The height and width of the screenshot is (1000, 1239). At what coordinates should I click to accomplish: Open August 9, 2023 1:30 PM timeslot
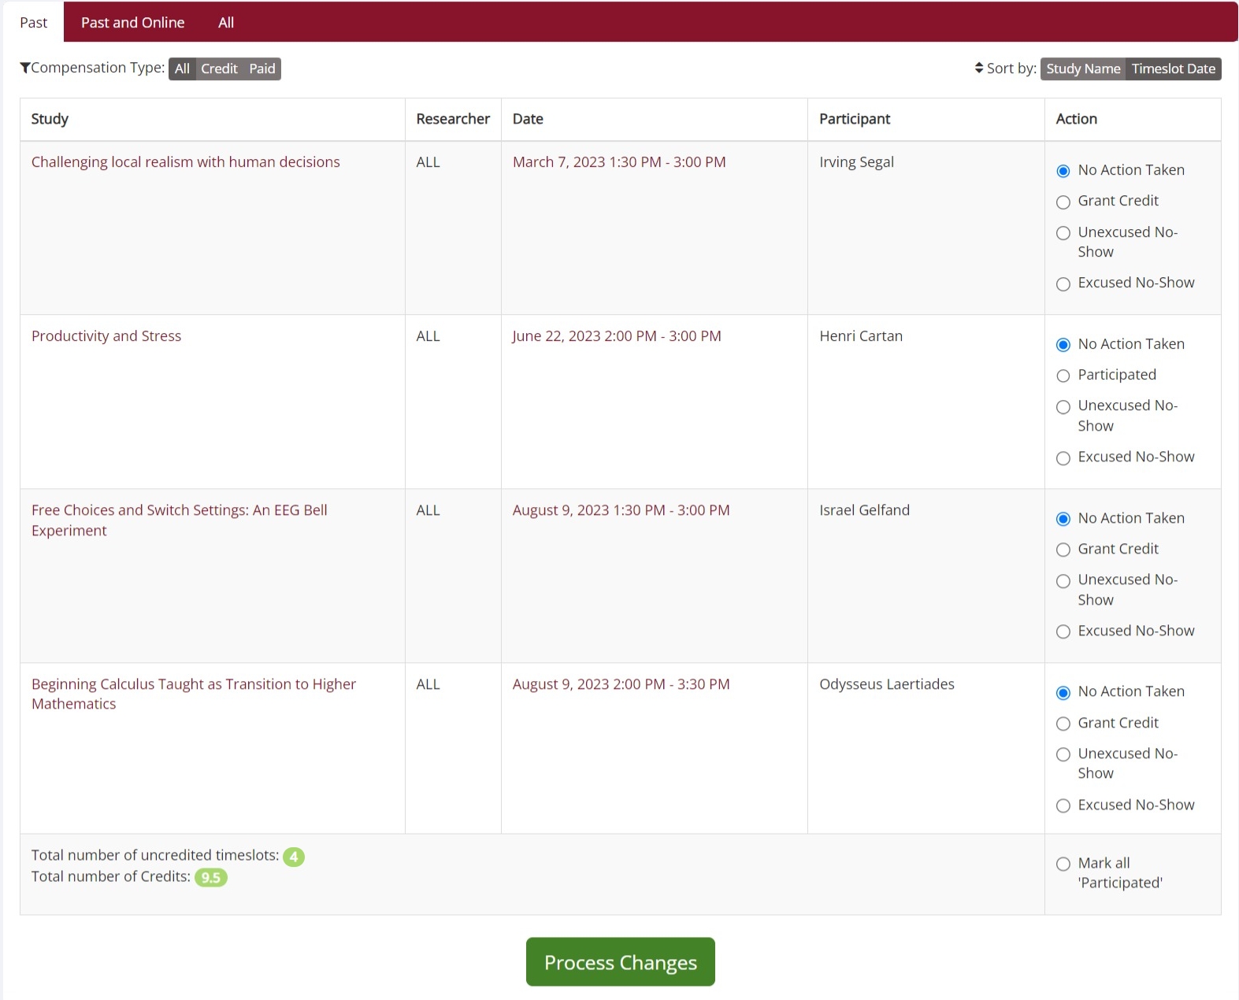click(621, 509)
